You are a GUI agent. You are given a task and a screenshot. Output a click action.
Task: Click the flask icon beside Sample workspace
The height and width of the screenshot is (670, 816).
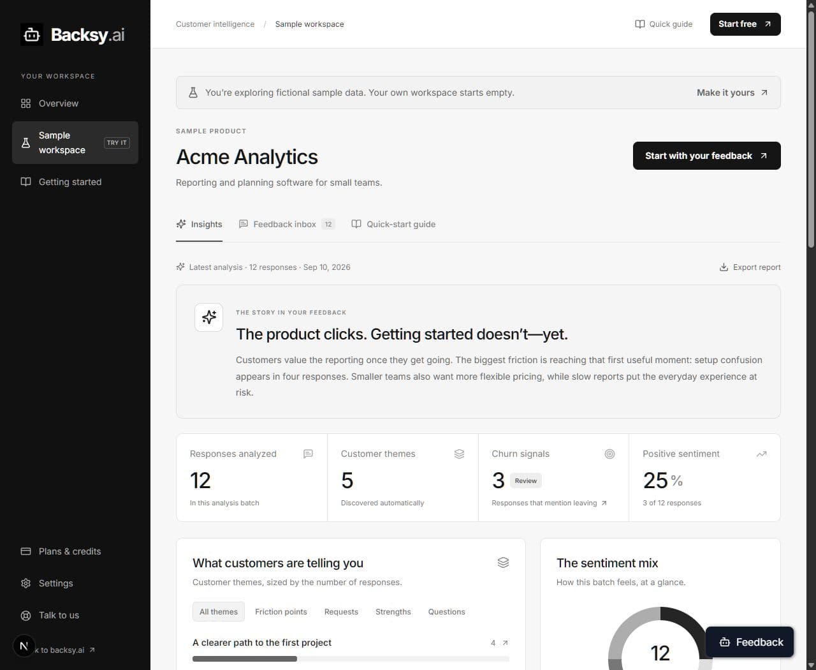(x=25, y=143)
